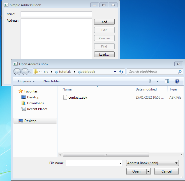Click the Find button in Simple Address Book
Viewport: 185px width, 181px height.
pyautogui.click(x=104, y=46)
